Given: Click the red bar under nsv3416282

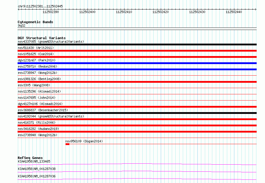Looking at the screenshot, I should click(137, 132).
